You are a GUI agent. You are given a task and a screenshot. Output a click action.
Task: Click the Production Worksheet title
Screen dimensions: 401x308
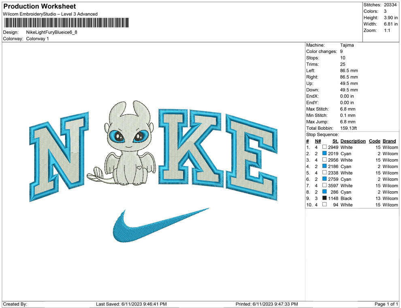40,6
